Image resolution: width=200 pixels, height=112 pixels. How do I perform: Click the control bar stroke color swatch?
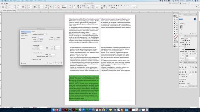(x=58, y=8)
